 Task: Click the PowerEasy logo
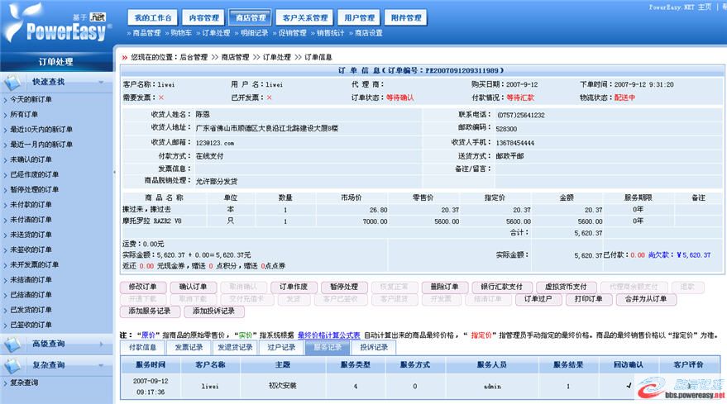click(x=56, y=30)
